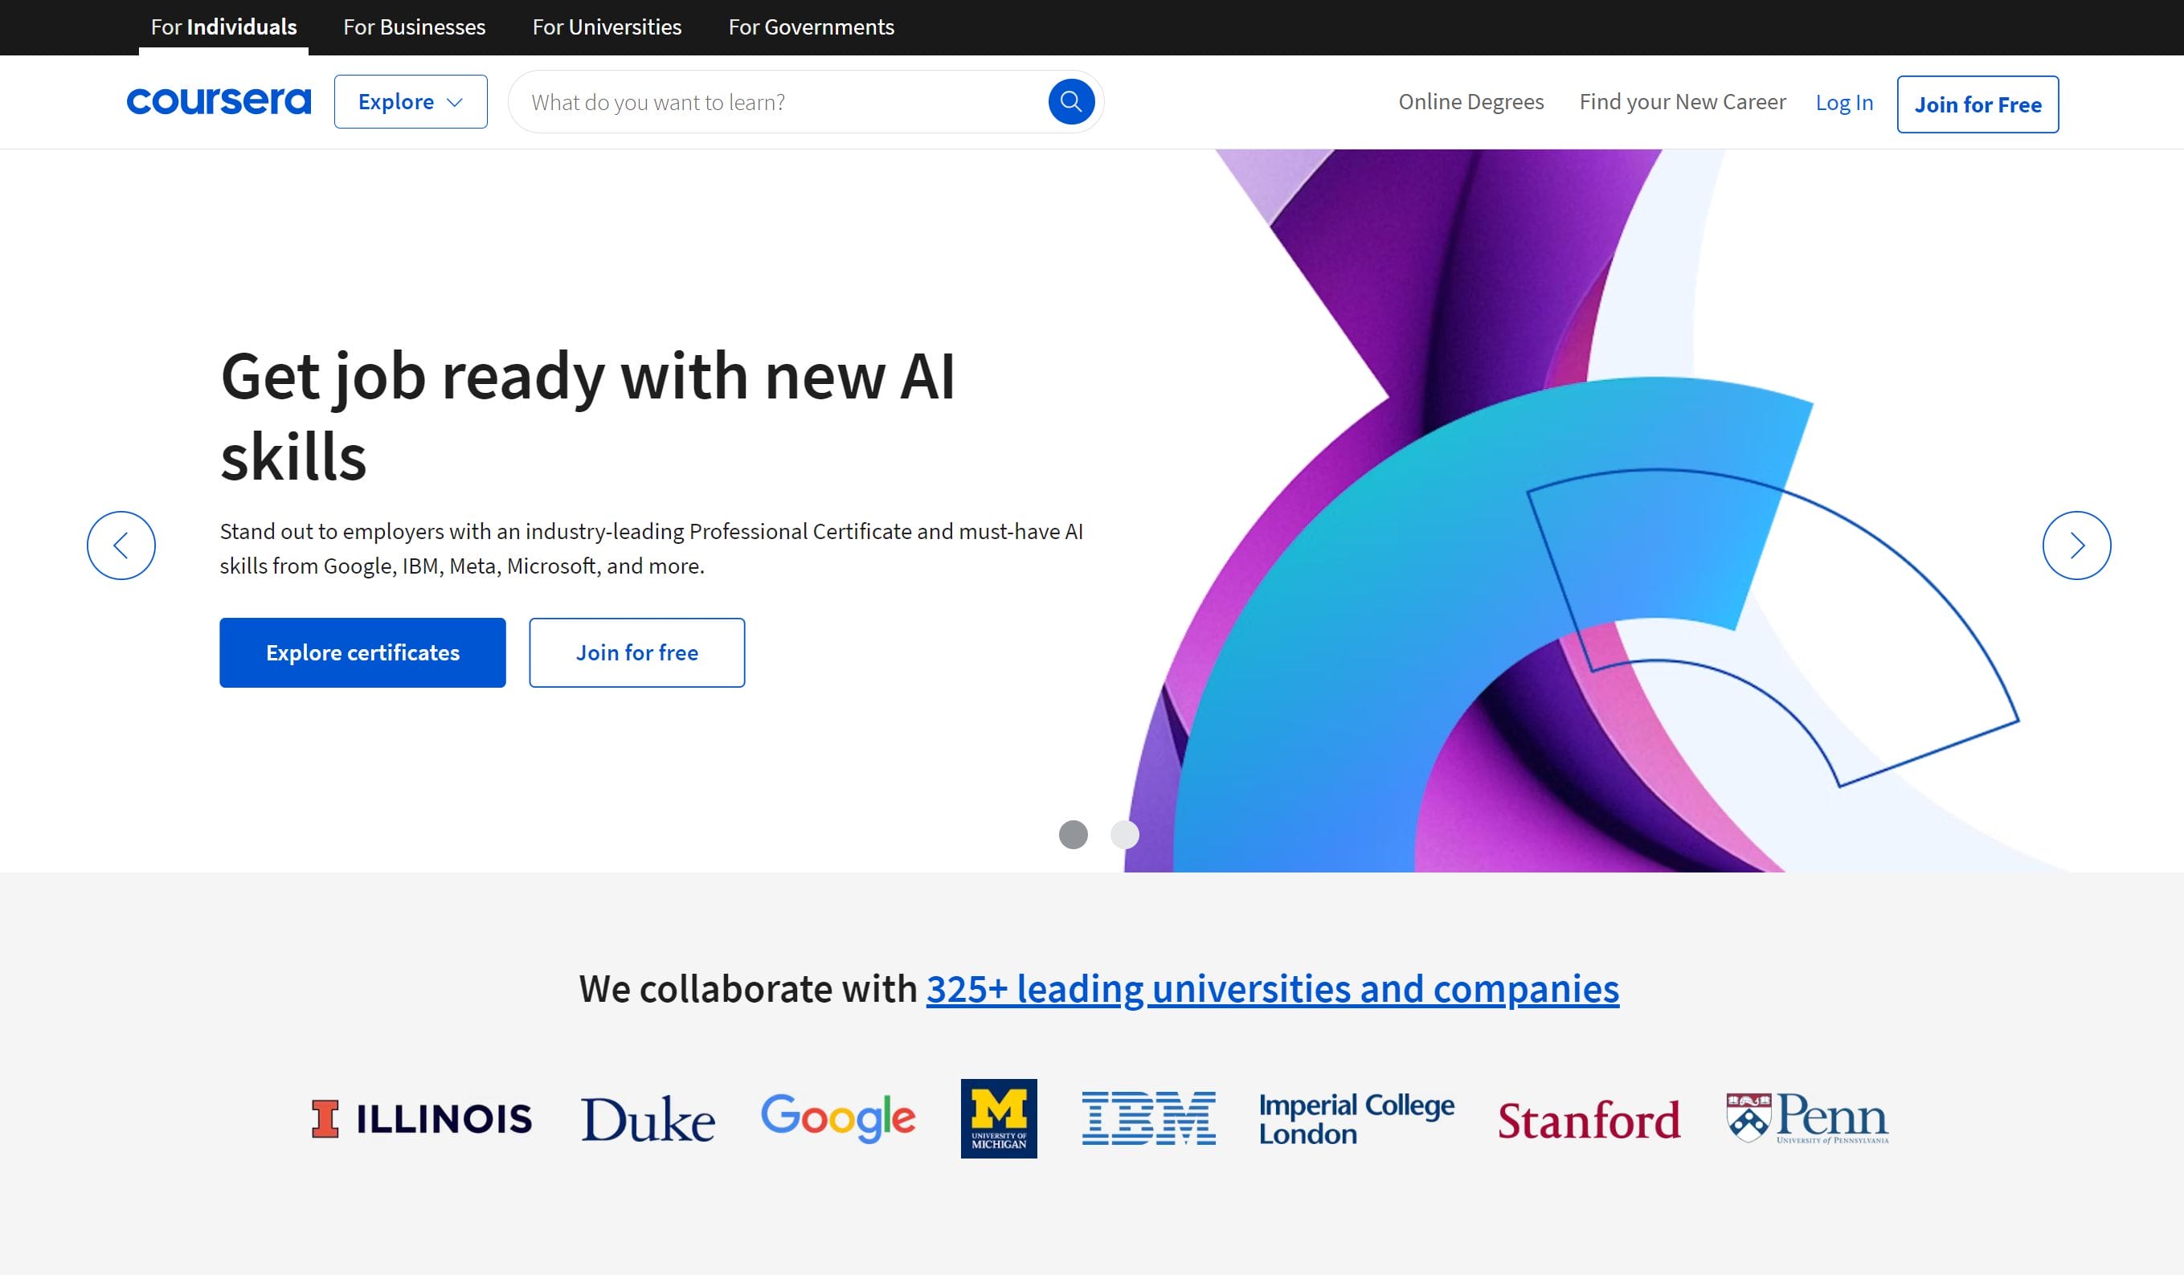
Task: Go to the next carousel slide arrow
Action: coord(2076,546)
